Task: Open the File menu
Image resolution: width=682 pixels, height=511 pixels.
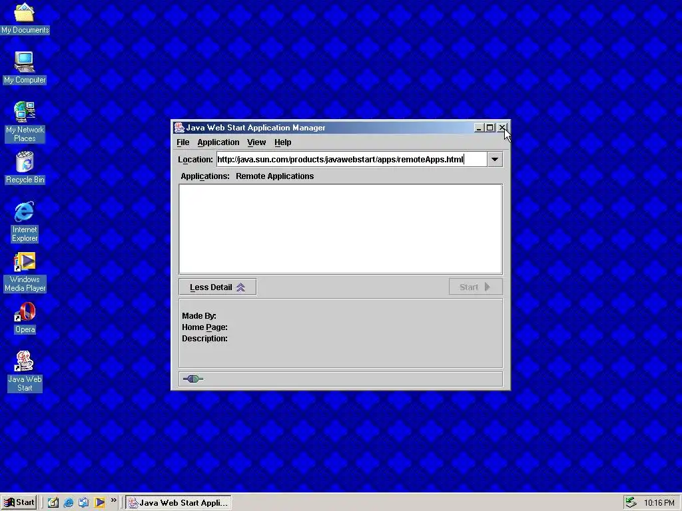Action: point(182,142)
